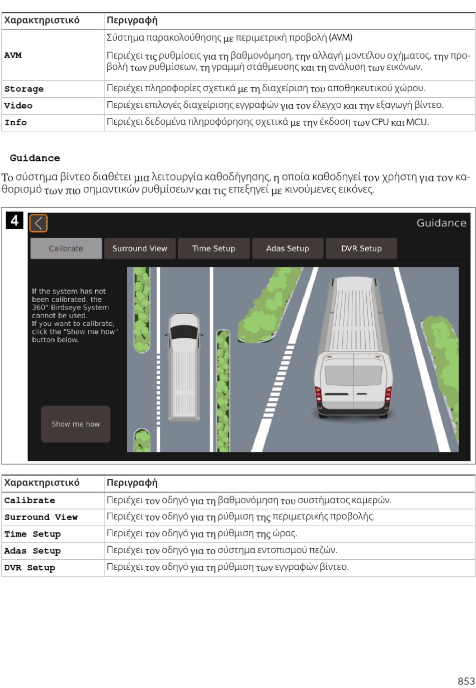Click "Adas Setup" in the lower description table
This screenshot has height=688, width=476.
coord(33,551)
